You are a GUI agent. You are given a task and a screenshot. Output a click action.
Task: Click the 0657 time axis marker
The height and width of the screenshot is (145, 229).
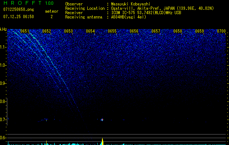(x=156, y=31)
